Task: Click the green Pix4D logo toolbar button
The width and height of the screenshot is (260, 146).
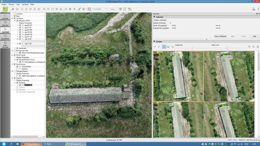Action: pos(5,9)
